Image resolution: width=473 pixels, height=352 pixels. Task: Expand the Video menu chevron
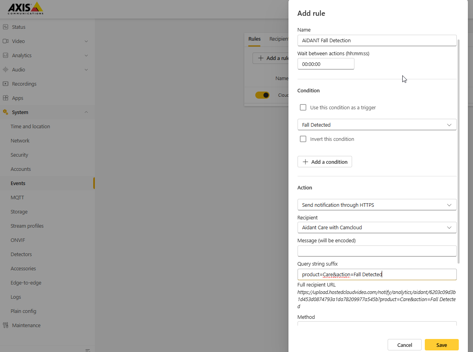(x=86, y=41)
